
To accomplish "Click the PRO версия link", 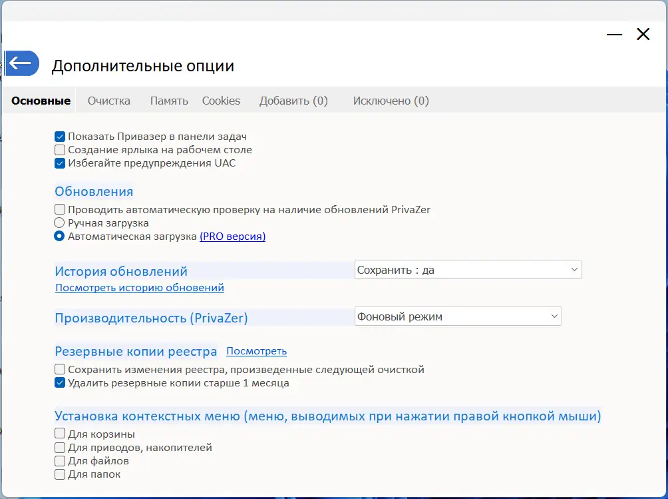I will coord(232,237).
